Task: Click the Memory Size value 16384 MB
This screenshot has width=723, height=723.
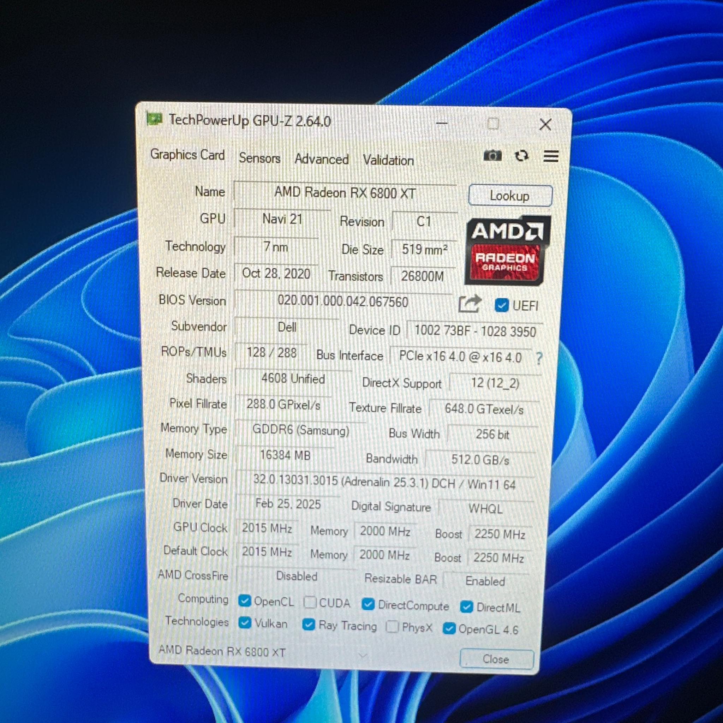Action: click(285, 455)
